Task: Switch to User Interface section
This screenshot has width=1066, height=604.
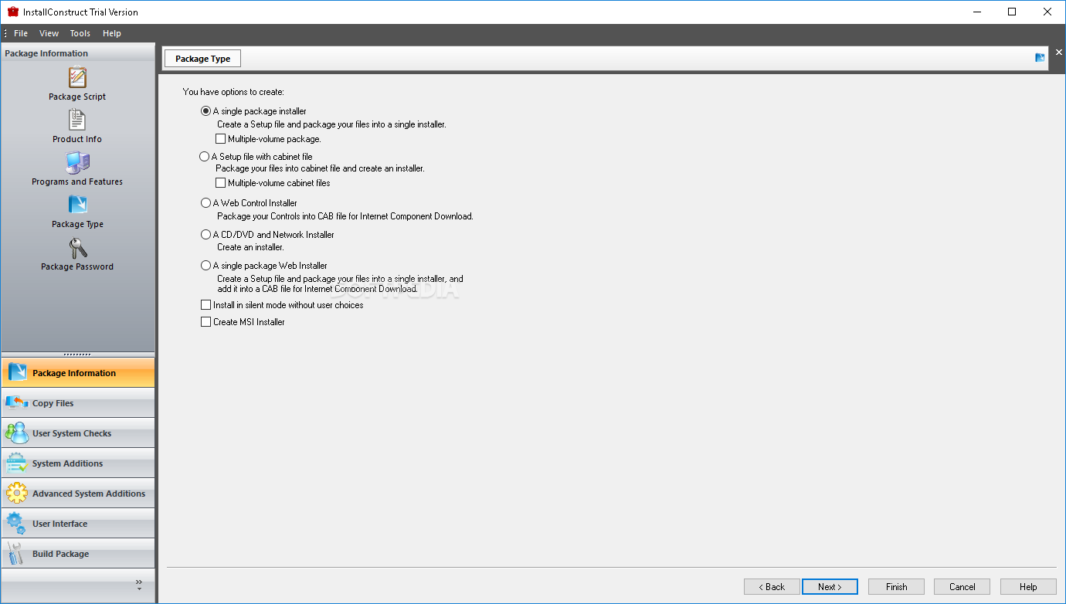Action: pos(78,523)
